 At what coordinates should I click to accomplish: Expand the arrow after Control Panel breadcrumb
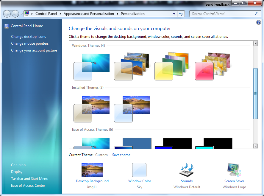pos(60,14)
